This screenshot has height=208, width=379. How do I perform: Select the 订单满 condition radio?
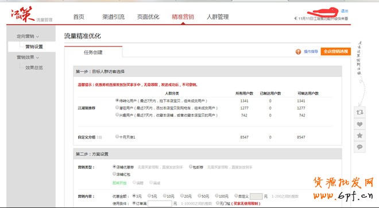(134, 203)
